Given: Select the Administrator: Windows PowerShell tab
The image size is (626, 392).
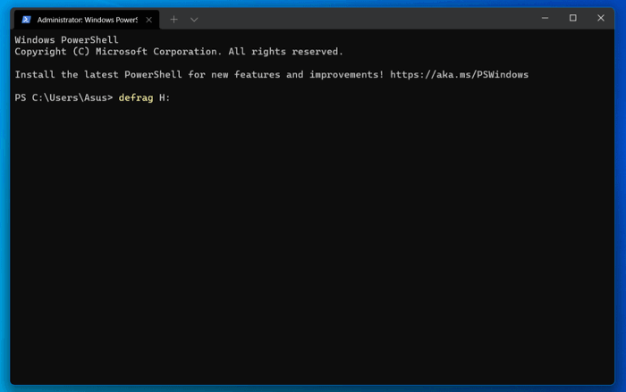Looking at the screenshot, I should [87, 20].
